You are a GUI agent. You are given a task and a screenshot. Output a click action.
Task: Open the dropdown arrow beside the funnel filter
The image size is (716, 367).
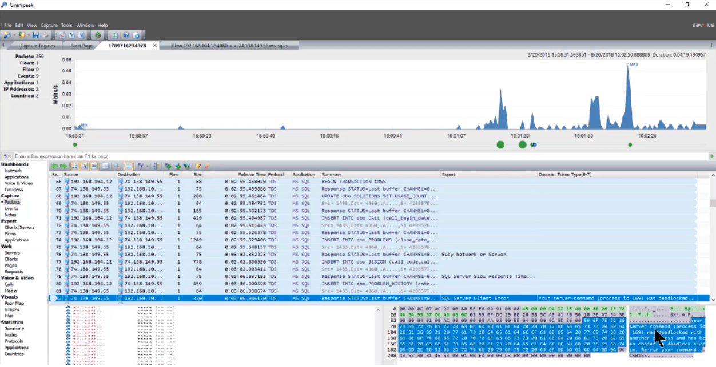click(146, 166)
